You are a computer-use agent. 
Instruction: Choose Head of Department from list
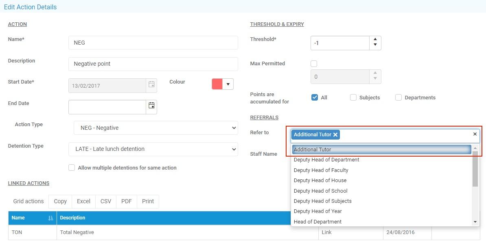point(317,221)
